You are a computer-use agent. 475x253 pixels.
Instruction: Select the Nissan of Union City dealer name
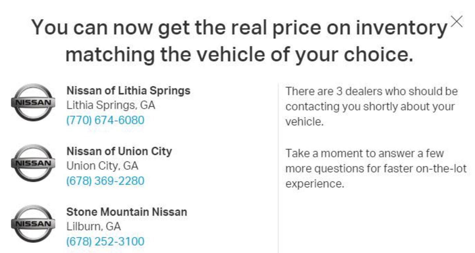119,151
